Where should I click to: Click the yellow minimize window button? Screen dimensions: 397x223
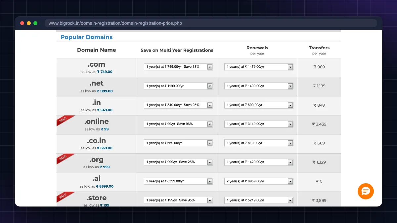point(29,23)
